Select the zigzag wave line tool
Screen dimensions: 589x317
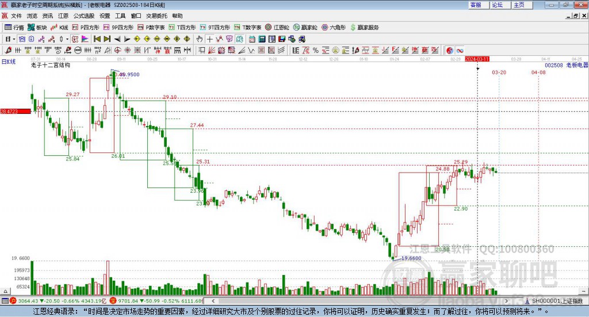click(x=251, y=50)
